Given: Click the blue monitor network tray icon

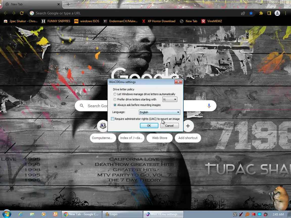Looking at the screenshot, I should click(259, 214).
